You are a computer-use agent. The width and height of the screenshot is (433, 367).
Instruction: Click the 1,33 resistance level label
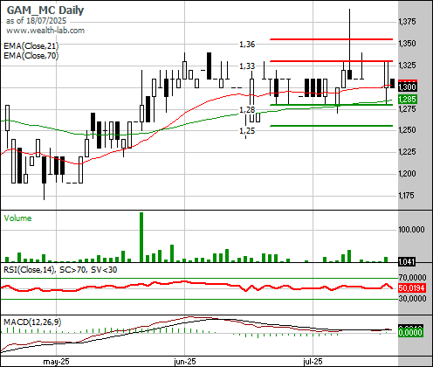[x=247, y=66]
